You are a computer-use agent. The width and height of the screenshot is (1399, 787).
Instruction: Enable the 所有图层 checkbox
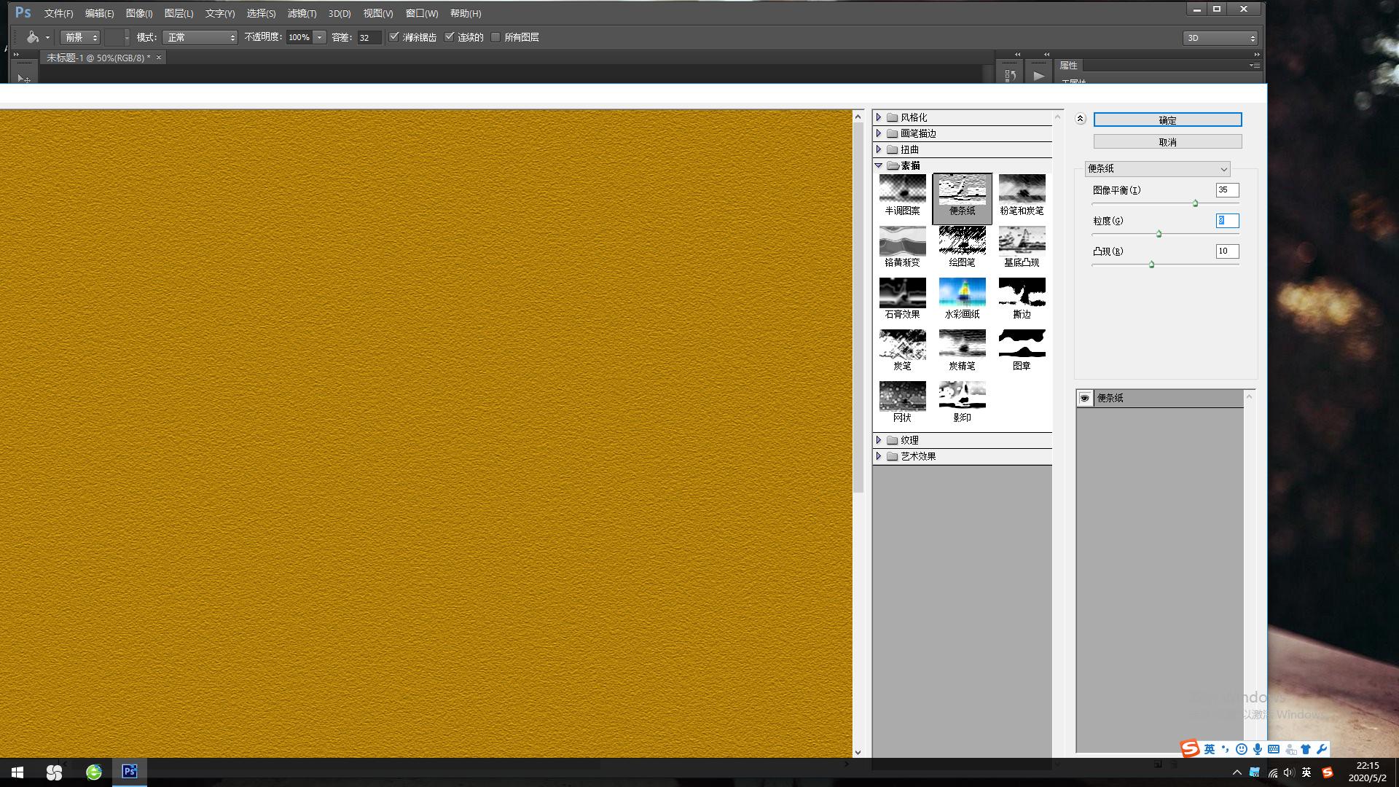(496, 37)
